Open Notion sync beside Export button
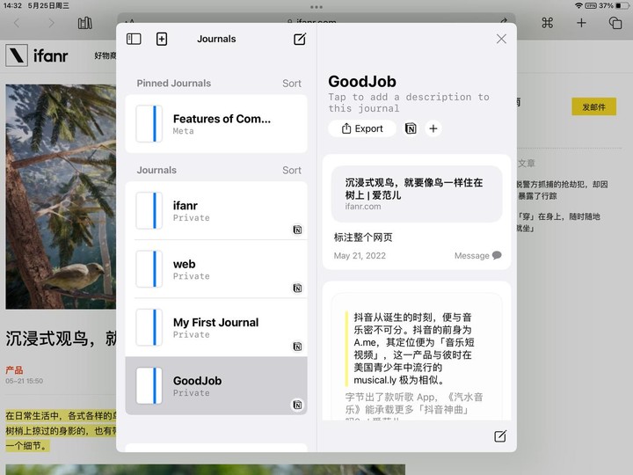 [x=411, y=128]
